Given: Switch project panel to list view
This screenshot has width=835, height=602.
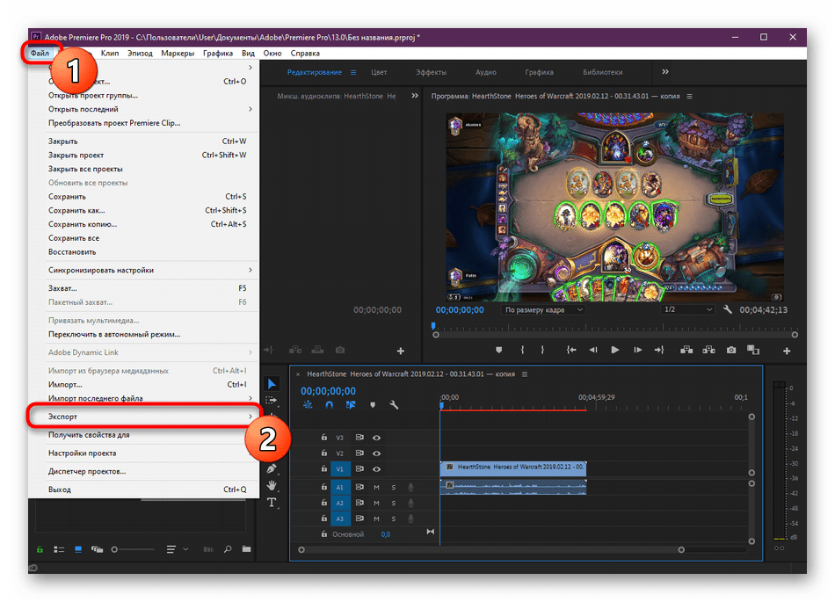Looking at the screenshot, I should coord(59,549).
